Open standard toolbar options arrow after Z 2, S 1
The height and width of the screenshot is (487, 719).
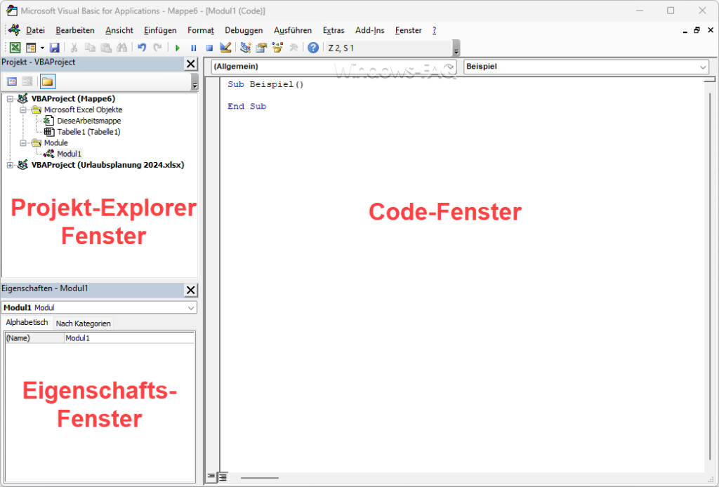(456, 49)
